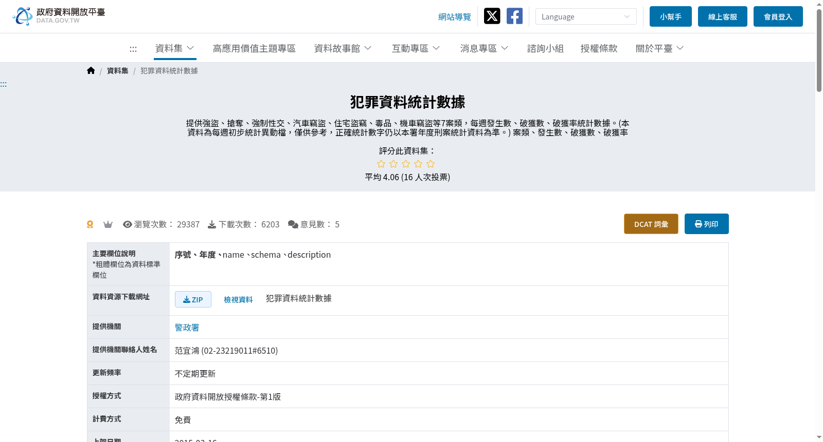Image resolution: width=823 pixels, height=442 pixels.
Task: Open 授權條款 menu item
Action: coord(599,48)
